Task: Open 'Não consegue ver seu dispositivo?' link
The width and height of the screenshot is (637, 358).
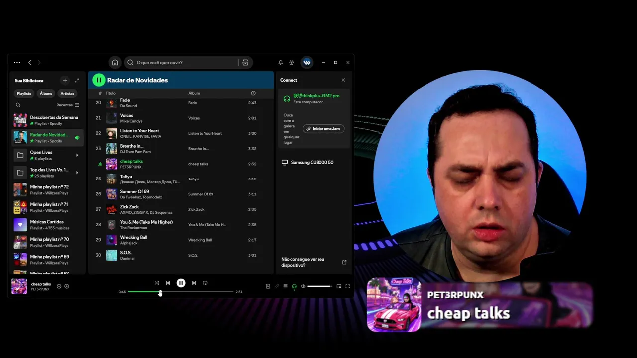Action: point(314,262)
